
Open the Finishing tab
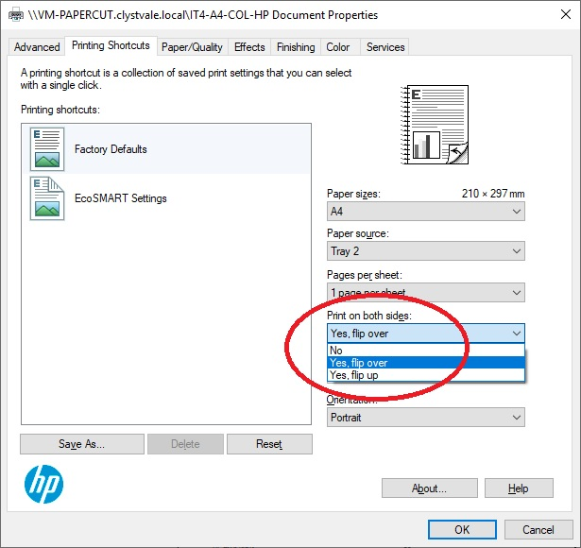coord(296,47)
